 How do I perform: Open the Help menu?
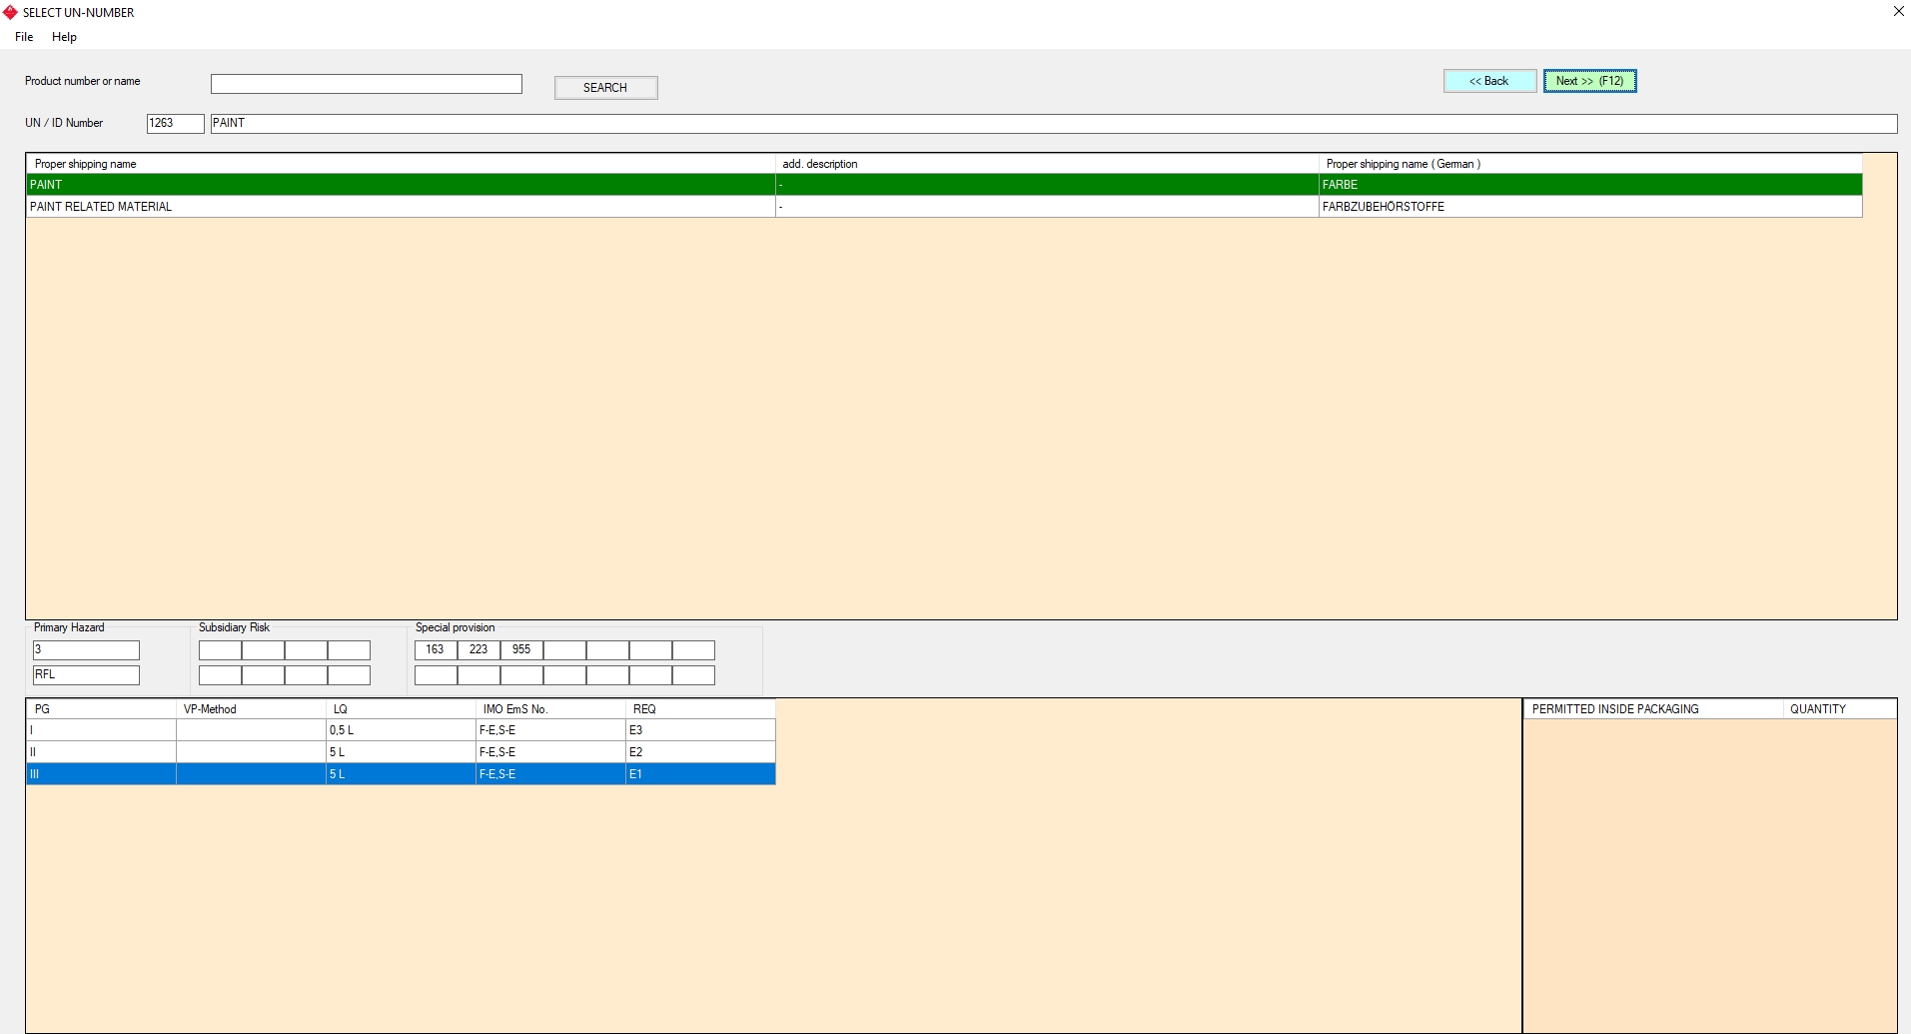(x=64, y=37)
